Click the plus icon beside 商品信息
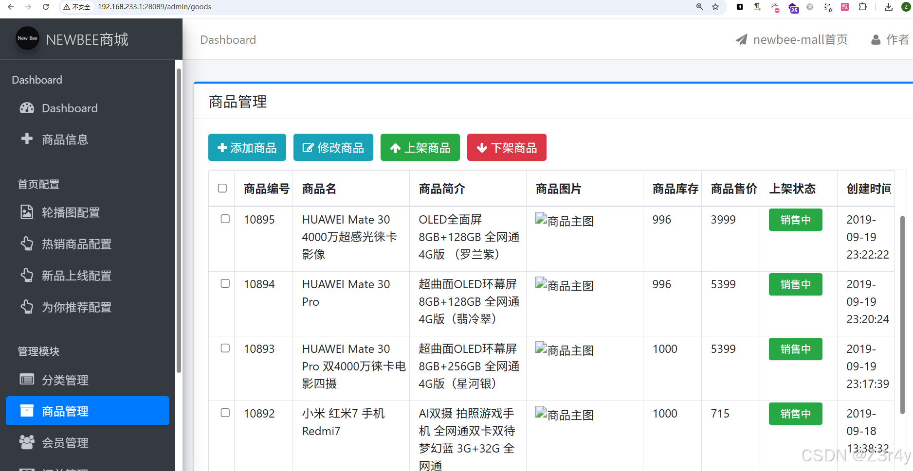Viewport: 913px width, 471px height. [x=27, y=139]
